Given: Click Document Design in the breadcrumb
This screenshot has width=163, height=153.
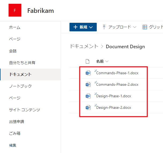Looking at the screenshot, I should pos(125,46).
